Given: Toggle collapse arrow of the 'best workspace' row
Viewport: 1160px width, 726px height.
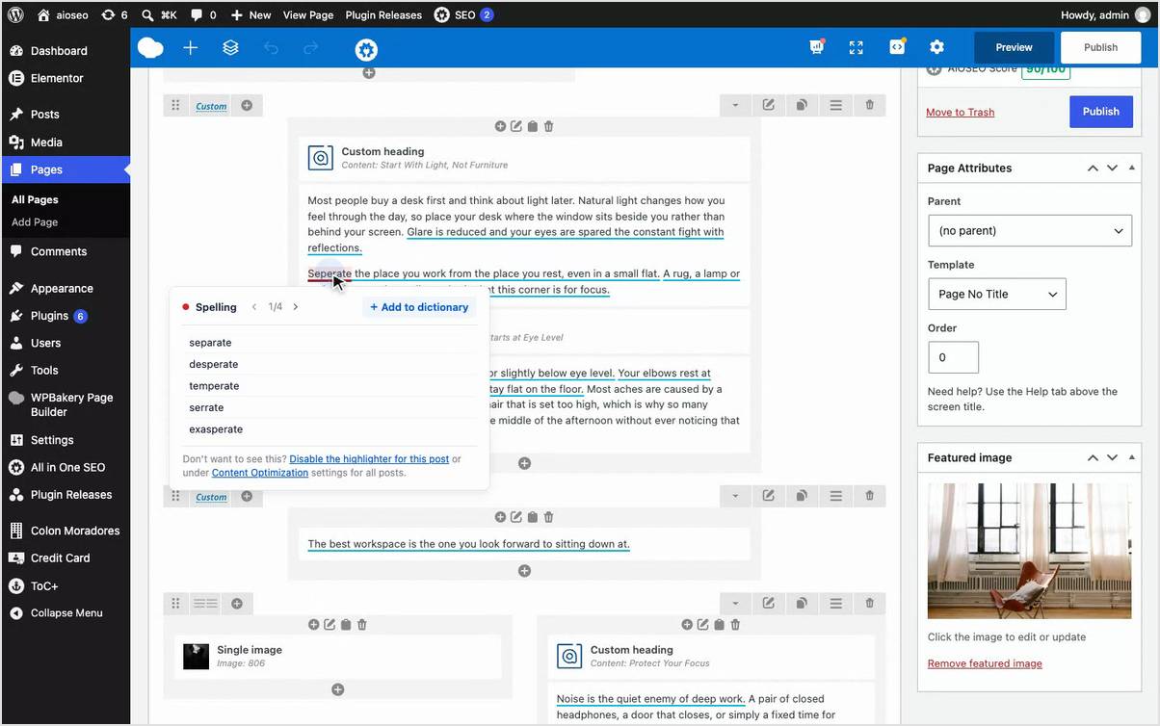Looking at the screenshot, I should pyautogui.click(x=735, y=496).
